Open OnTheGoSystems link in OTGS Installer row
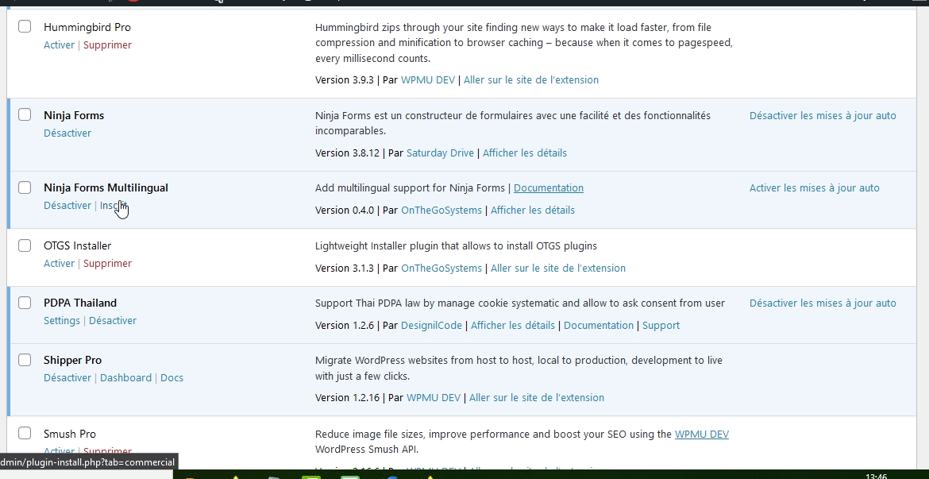The image size is (929, 479). tap(441, 268)
